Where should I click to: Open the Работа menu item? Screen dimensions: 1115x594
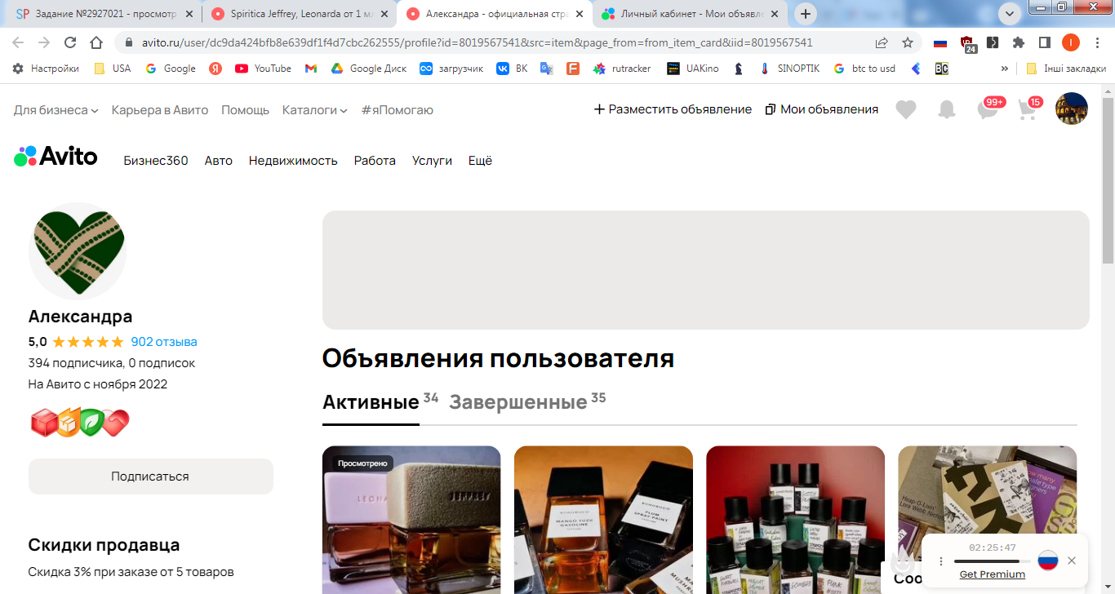(375, 161)
